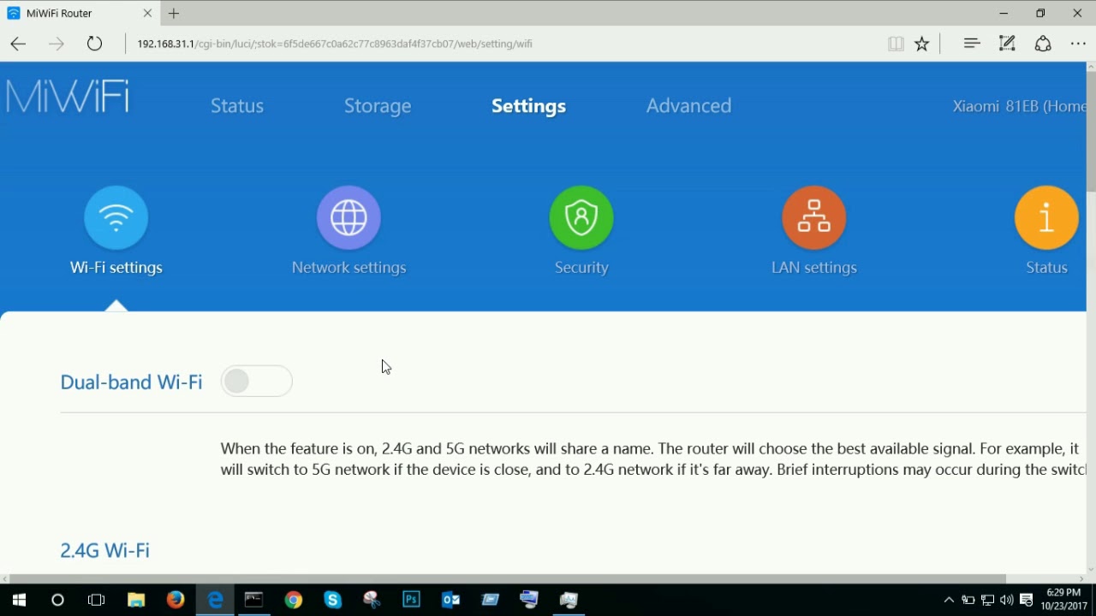
Task: Select the MiWiFi Router browser tab
Action: (x=79, y=14)
